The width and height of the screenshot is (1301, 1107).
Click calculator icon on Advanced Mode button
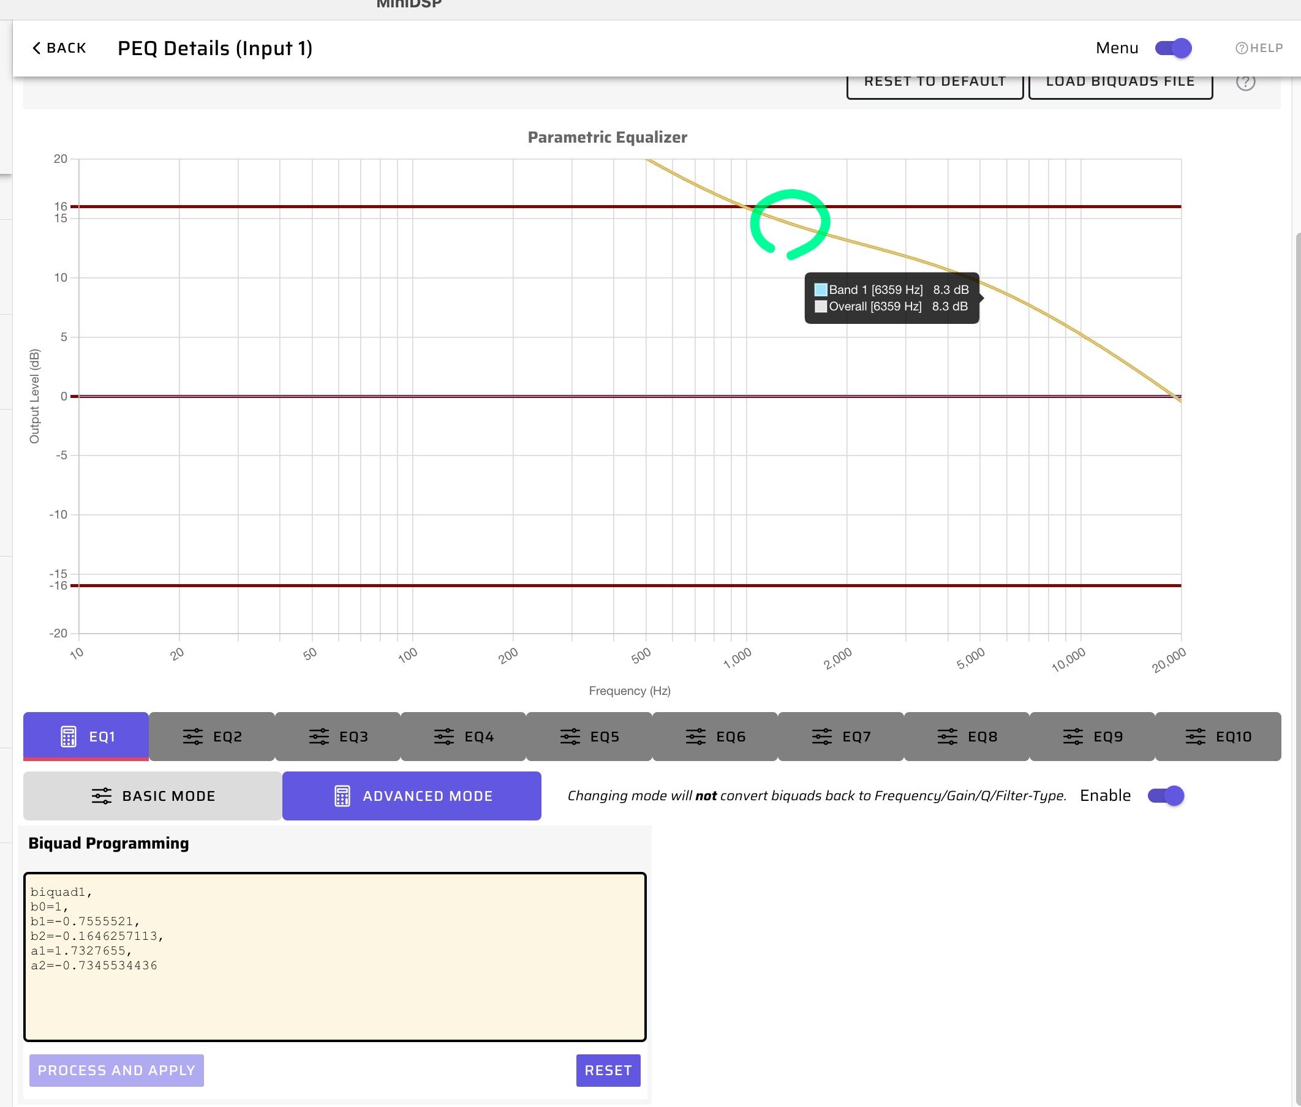click(x=342, y=796)
